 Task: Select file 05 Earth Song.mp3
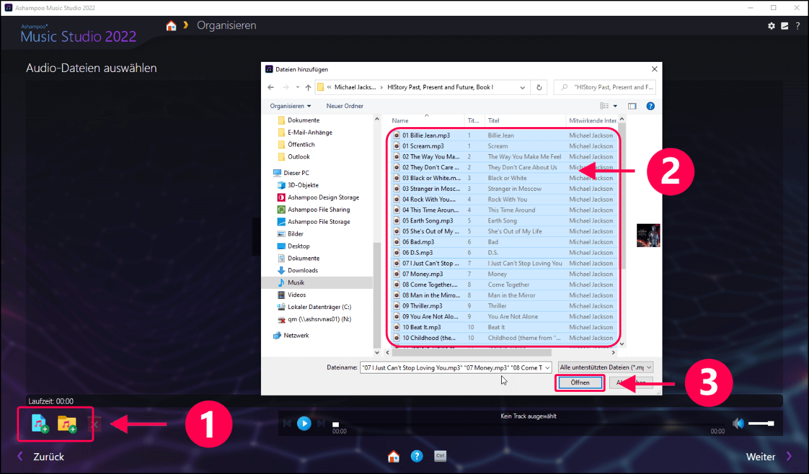click(427, 221)
